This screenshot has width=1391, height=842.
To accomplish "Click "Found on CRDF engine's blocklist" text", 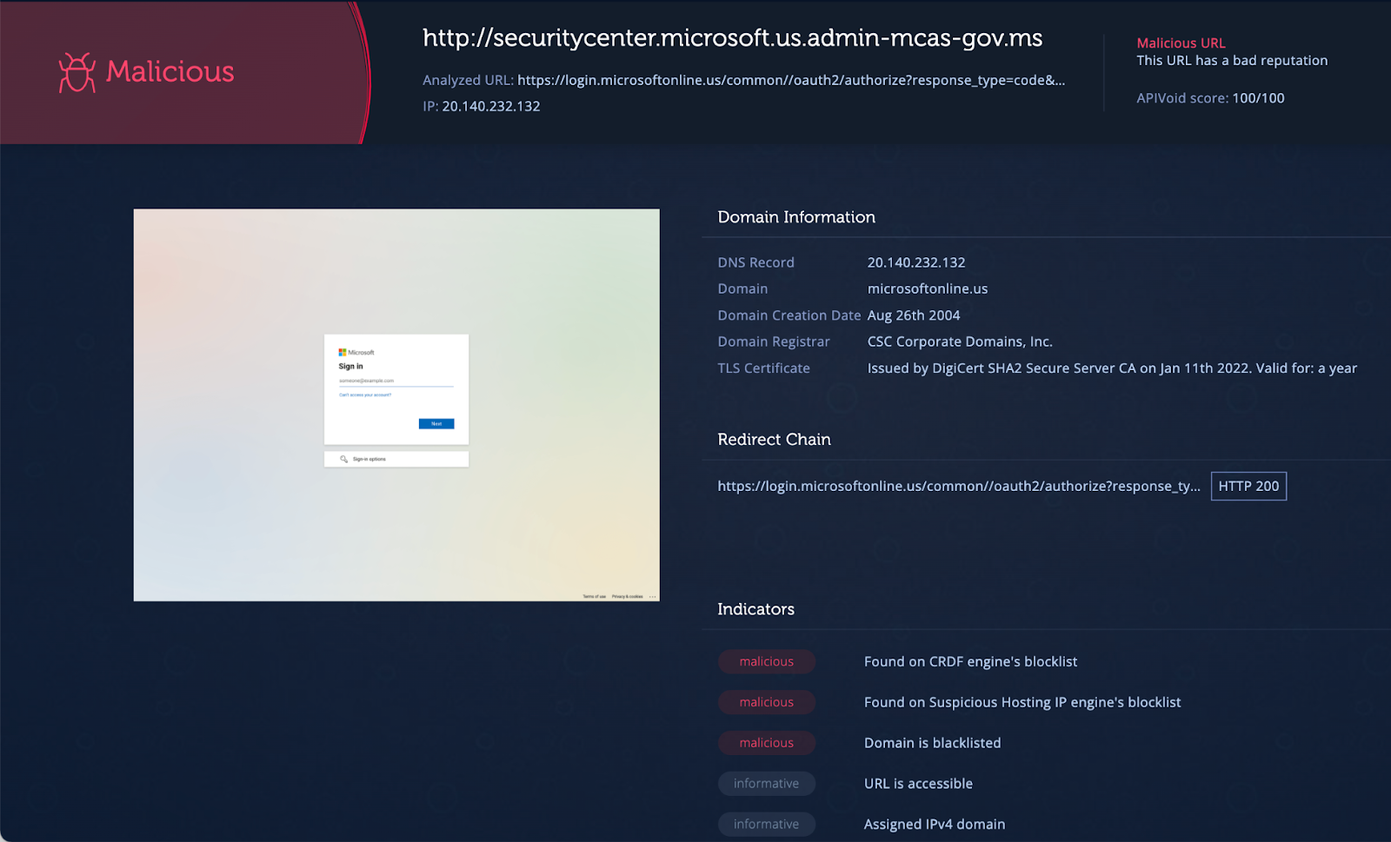I will tap(970, 661).
